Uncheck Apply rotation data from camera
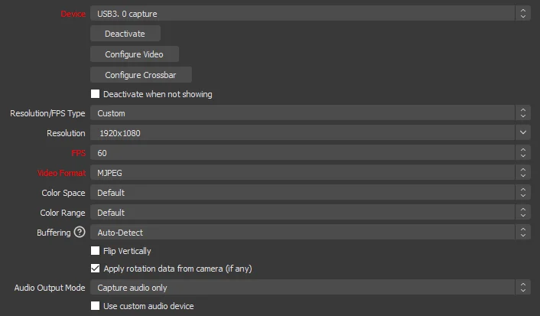The height and width of the screenshot is (316, 540). [x=96, y=269]
